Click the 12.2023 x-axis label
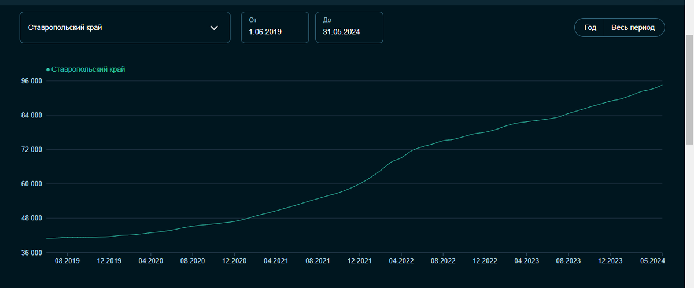Viewport: 694px width, 288px height. 610,261
